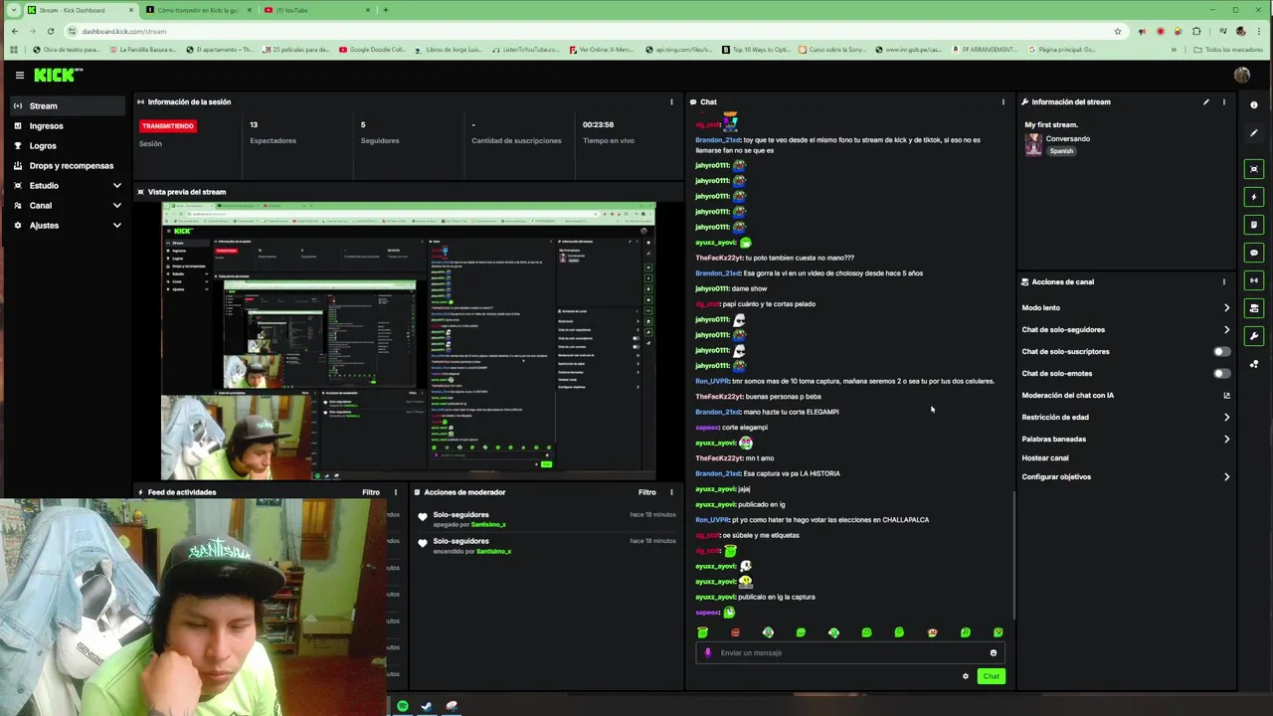
Task: Click the Enviar un mensaje field
Action: (x=850, y=653)
